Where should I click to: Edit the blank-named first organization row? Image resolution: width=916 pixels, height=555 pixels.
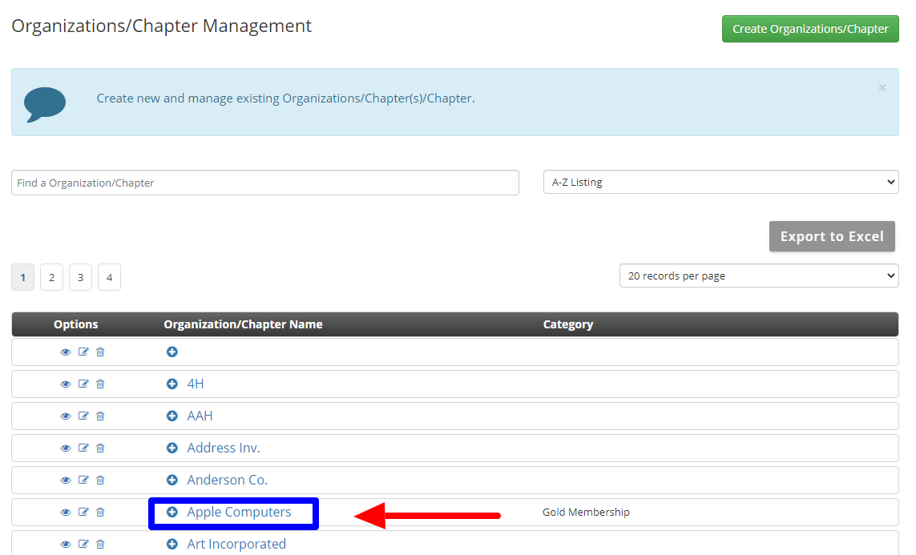(x=83, y=352)
